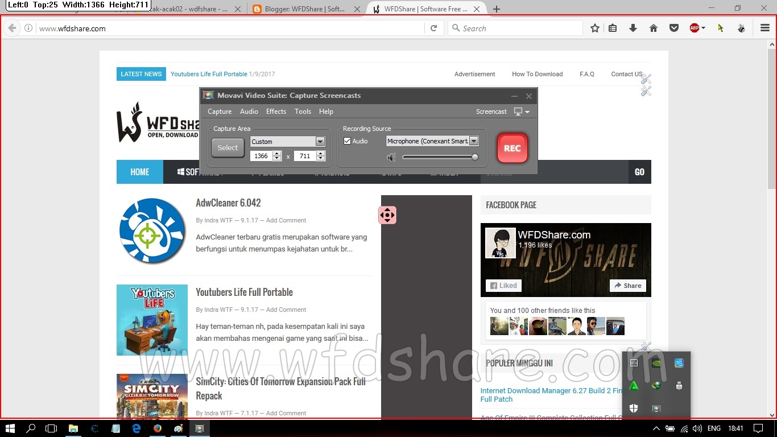777x437 pixels.
Task: Click the Facebook Liked button
Action: pos(503,286)
